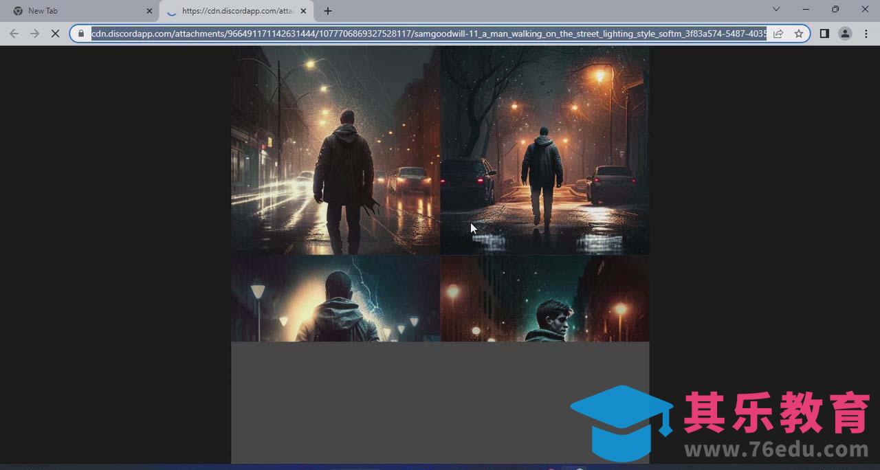Click the back navigation arrow
This screenshot has height=470, width=880.
point(14,34)
